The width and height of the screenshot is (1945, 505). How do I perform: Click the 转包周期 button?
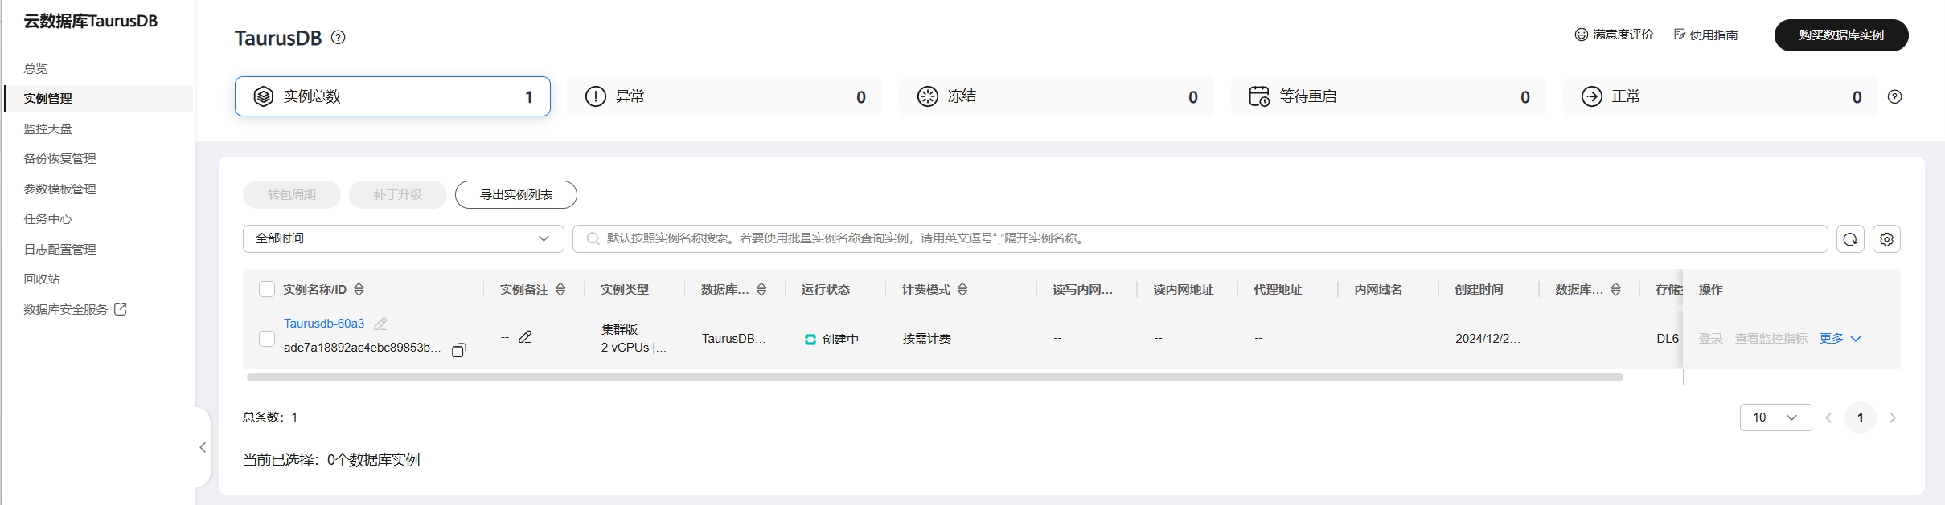click(292, 194)
